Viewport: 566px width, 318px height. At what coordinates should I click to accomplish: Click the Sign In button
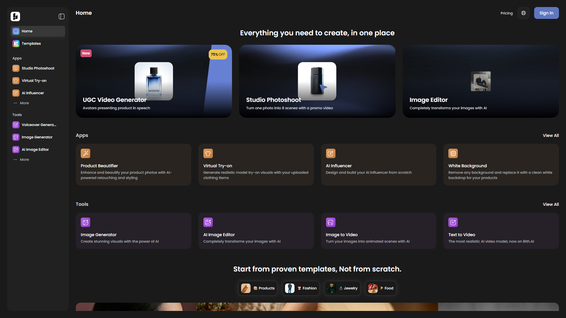point(546,13)
